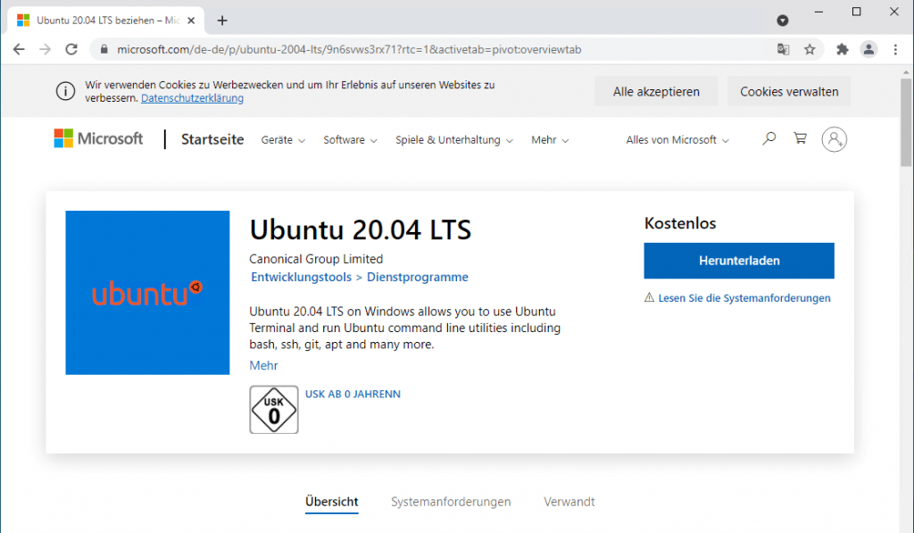Click the cookie banner info icon

pos(65,92)
